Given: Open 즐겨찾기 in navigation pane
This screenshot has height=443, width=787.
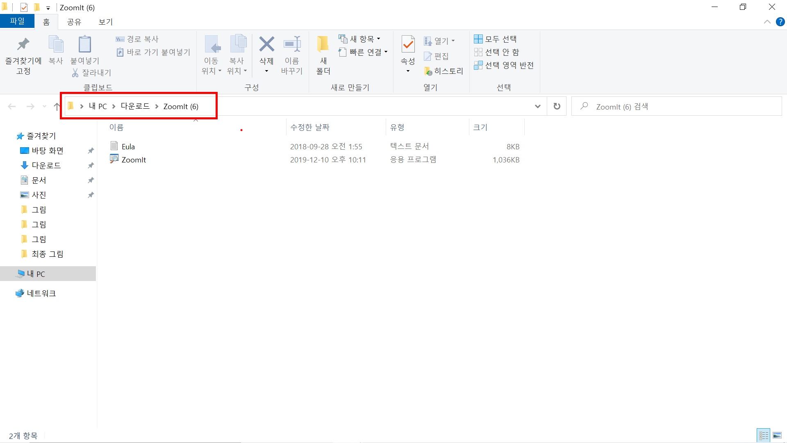Looking at the screenshot, I should pos(41,136).
